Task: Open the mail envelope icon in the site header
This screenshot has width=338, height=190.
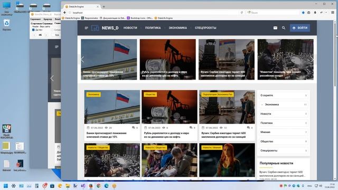Action: 275,28
